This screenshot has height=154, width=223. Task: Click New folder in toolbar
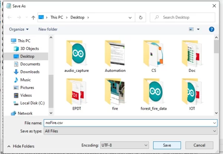(48, 29)
